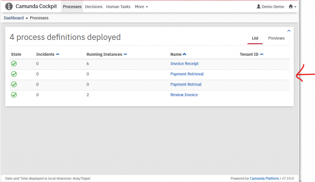Click green state icon for Review Invoice
The height and width of the screenshot is (182, 315).
pyautogui.click(x=14, y=95)
